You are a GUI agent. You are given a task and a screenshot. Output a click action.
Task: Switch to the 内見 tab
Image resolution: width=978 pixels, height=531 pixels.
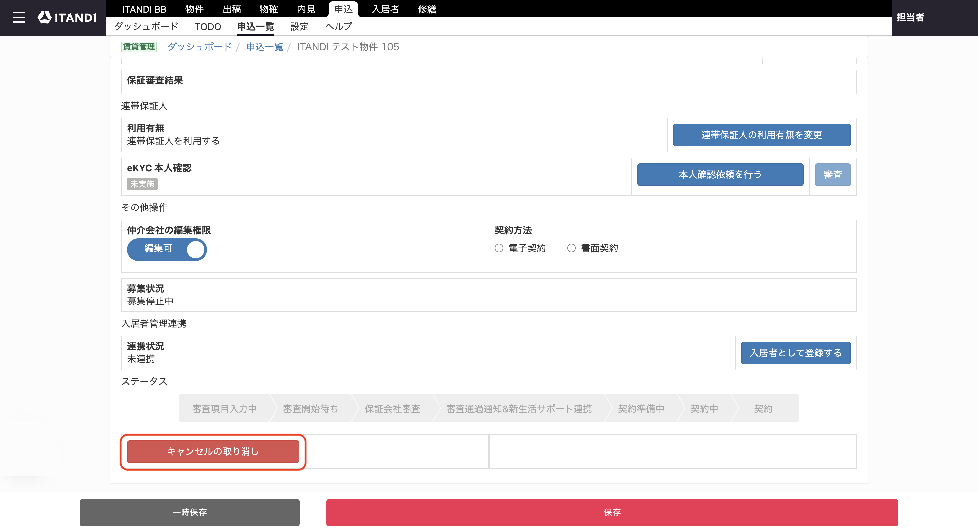tap(306, 9)
